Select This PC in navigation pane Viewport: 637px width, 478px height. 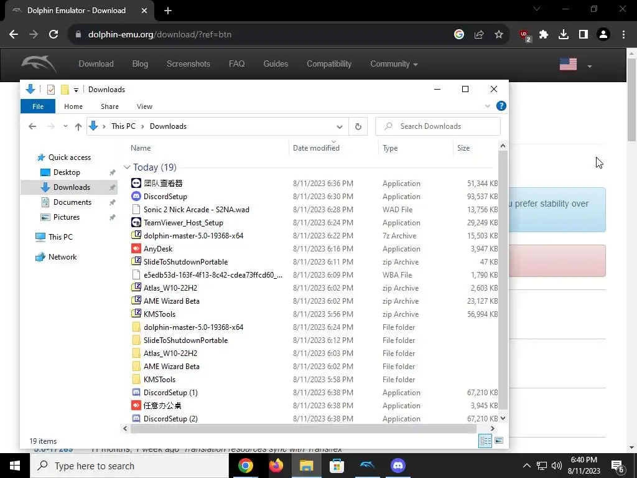click(60, 237)
